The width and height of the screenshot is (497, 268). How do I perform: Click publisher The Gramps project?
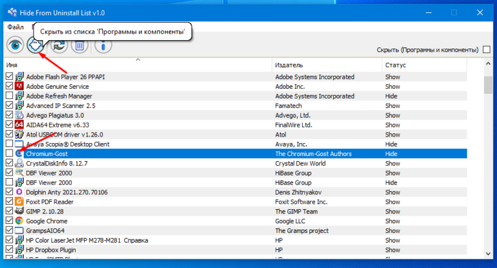[302, 230]
